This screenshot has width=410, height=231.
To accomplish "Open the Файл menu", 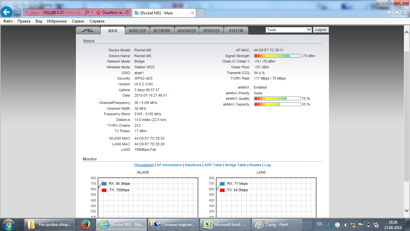I will 8,21.
